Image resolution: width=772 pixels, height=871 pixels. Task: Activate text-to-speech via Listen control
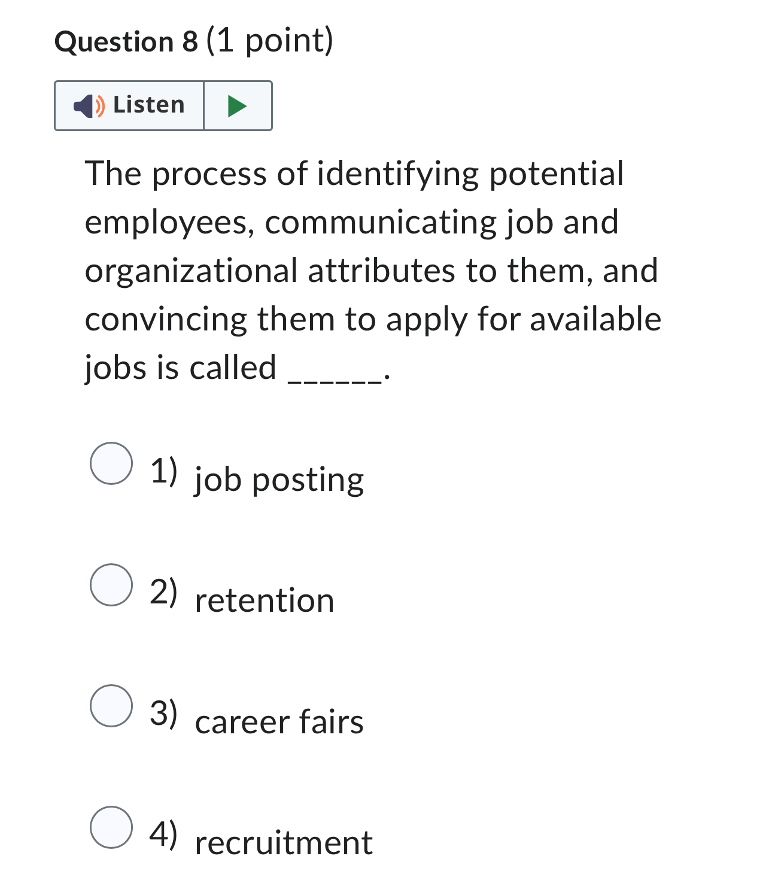tap(128, 105)
